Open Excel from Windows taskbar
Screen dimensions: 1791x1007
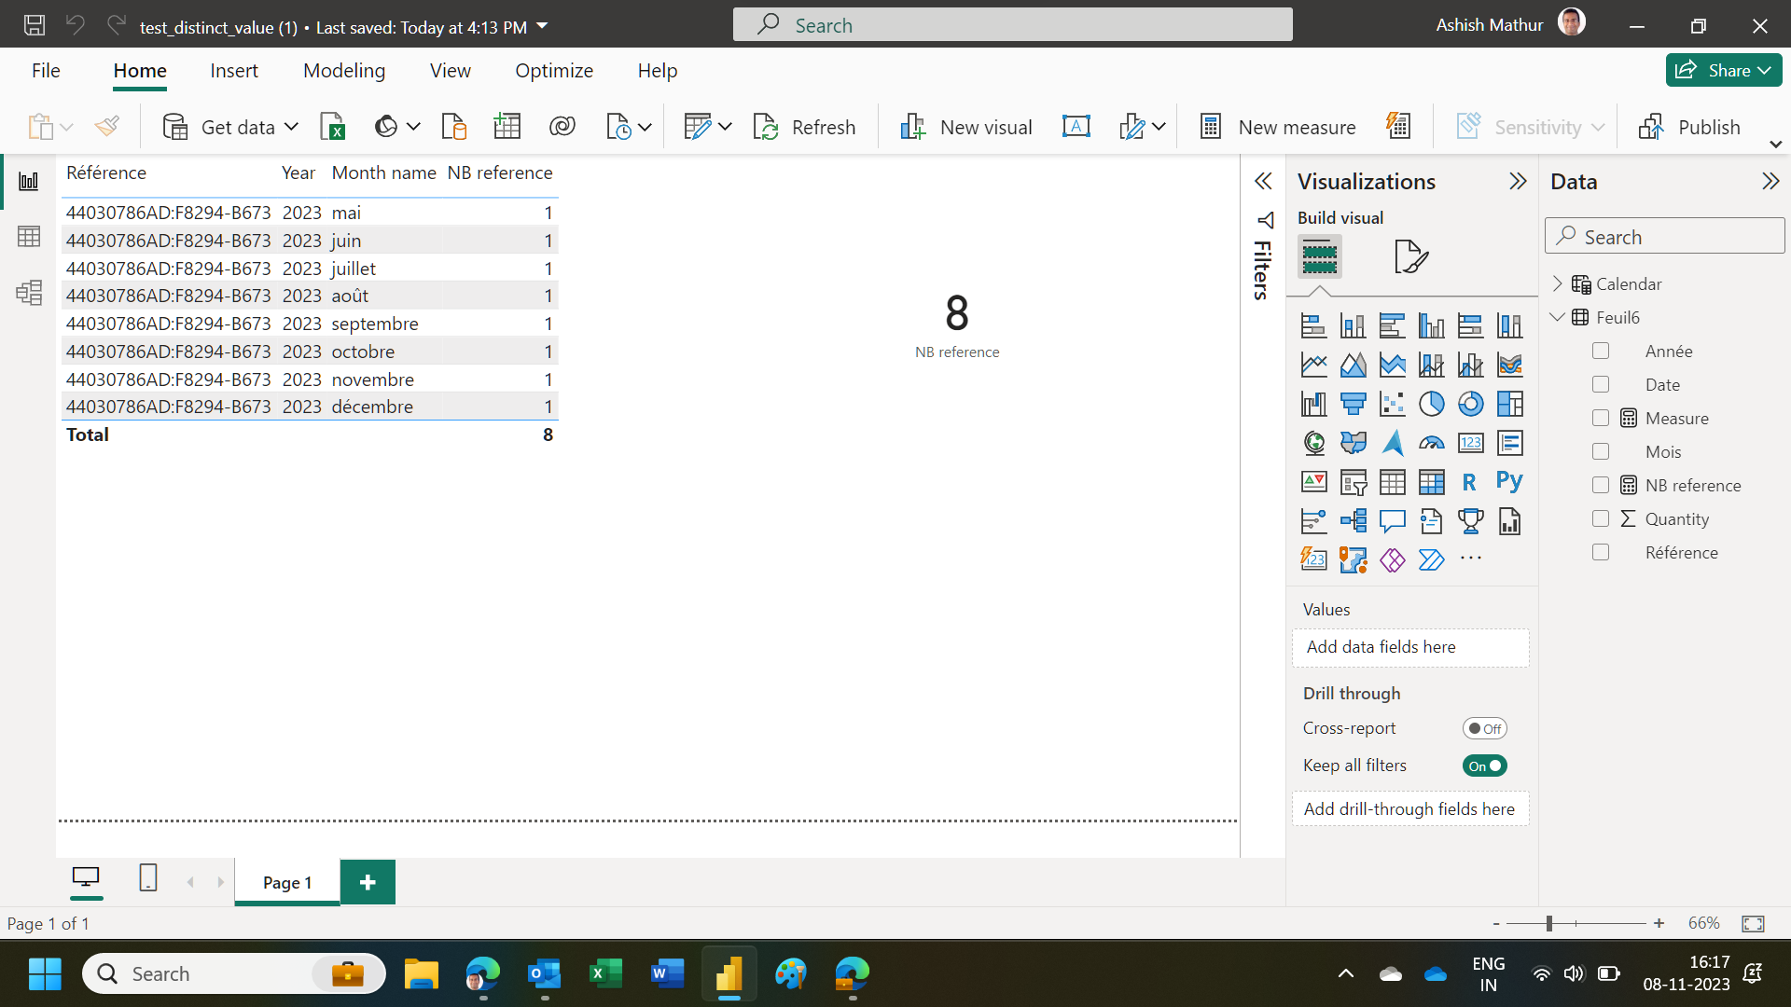coord(606,974)
